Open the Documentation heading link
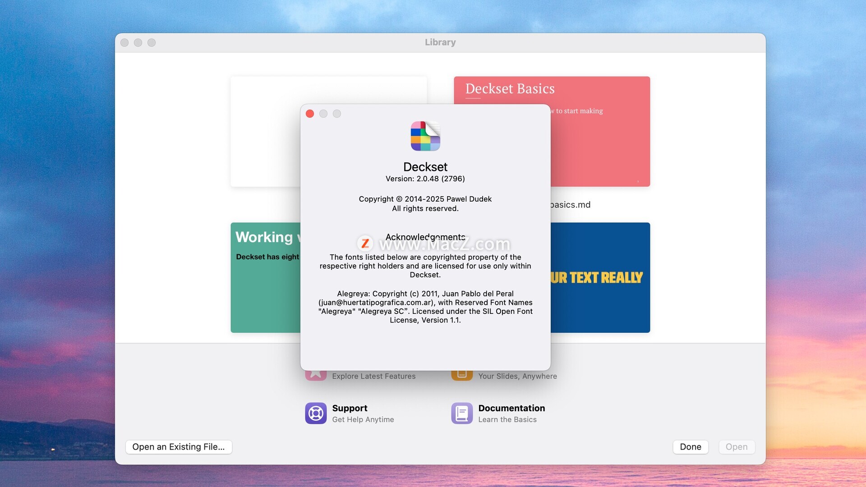 click(x=511, y=408)
